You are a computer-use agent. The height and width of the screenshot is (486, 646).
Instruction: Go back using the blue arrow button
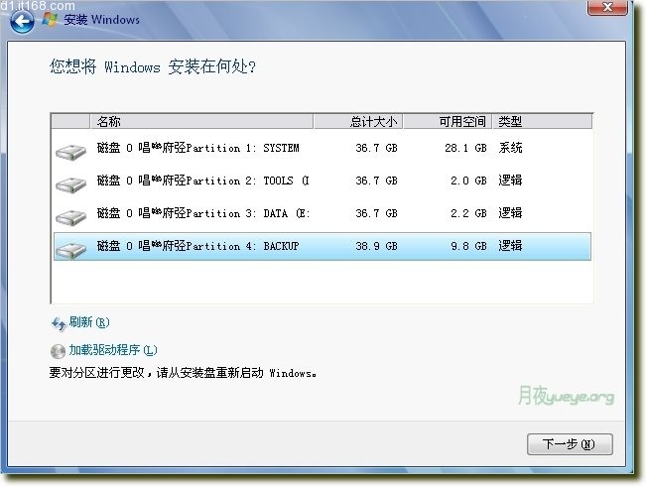pyautogui.click(x=22, y=21)
